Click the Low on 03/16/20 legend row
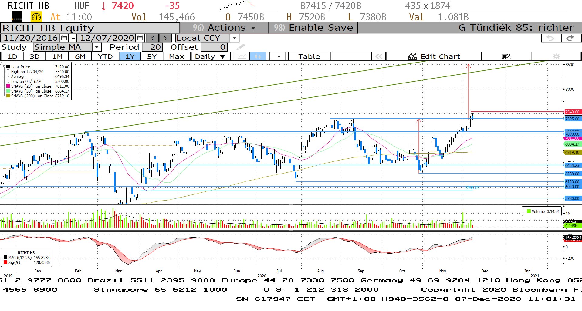 tap(38, 81)
